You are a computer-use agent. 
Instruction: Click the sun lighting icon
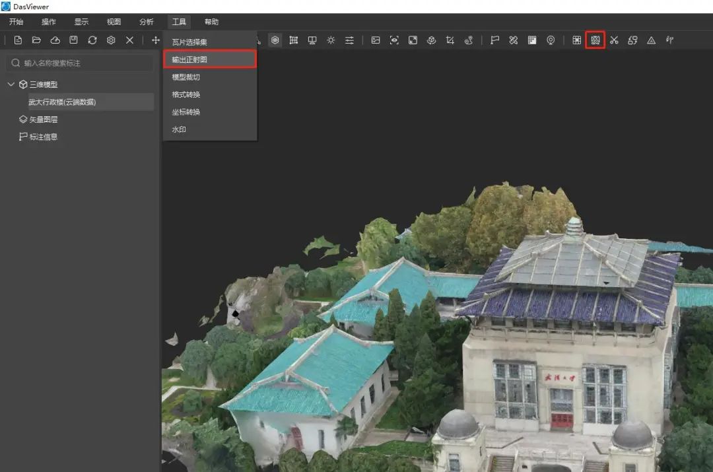click(x=331, y=40)
